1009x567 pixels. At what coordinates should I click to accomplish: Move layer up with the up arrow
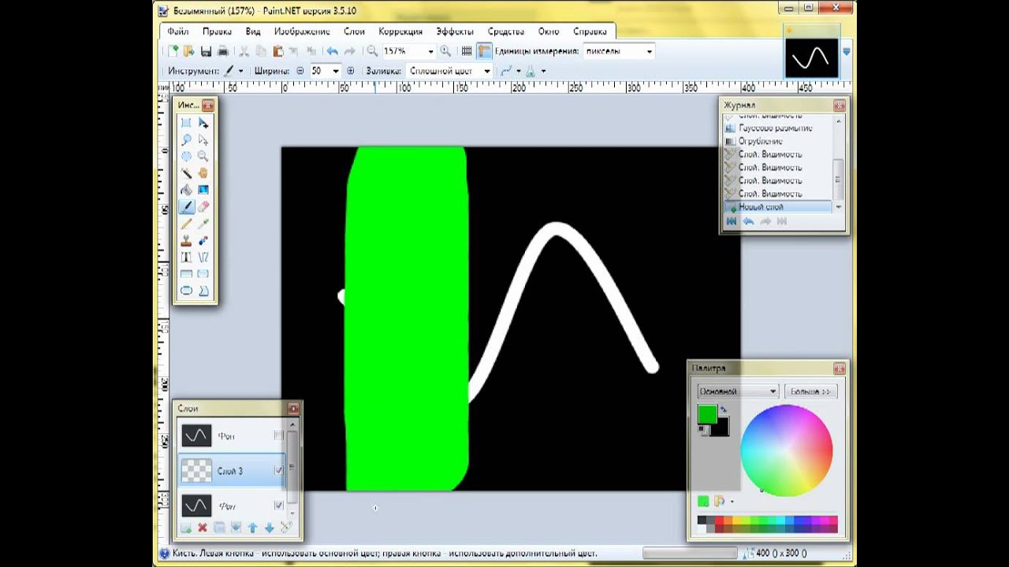[252, 528]
